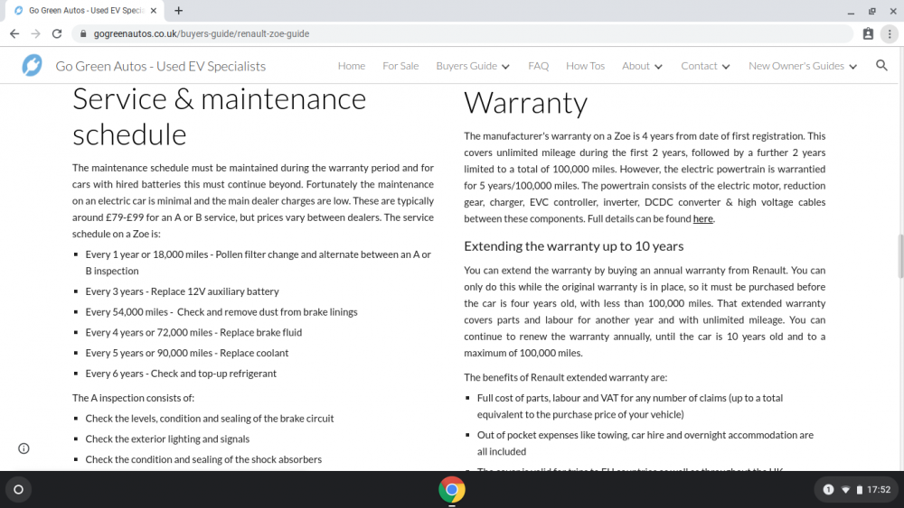Click the Go Green Autos logo icon
This screenshot has height=508, width=904.
click(32, 66)
